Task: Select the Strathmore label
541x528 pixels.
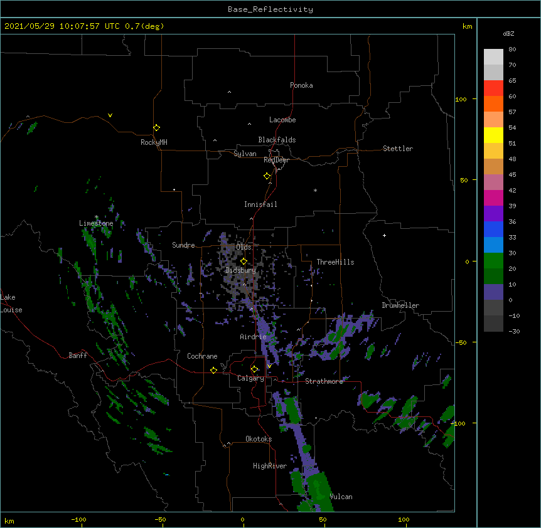Action: pos(324,381)
